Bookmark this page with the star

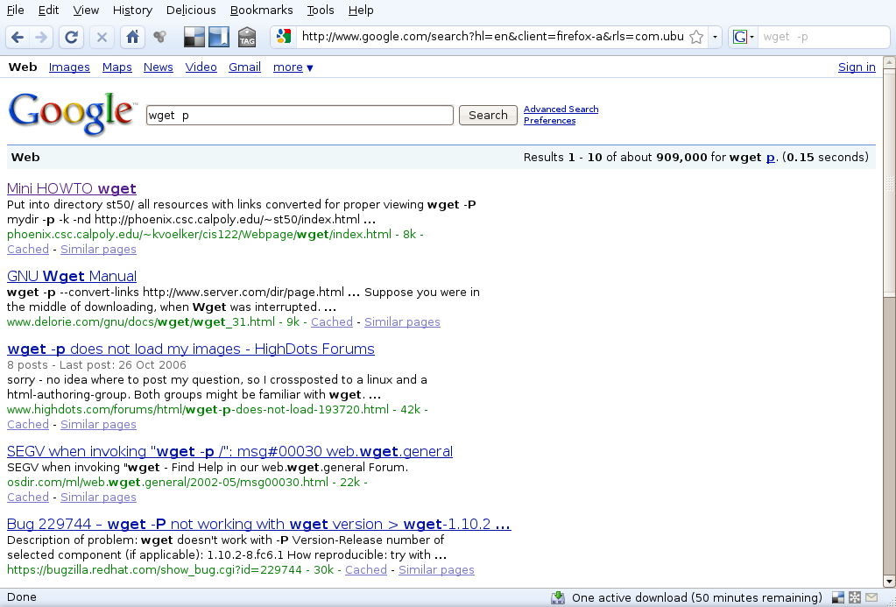coord(696,37)
